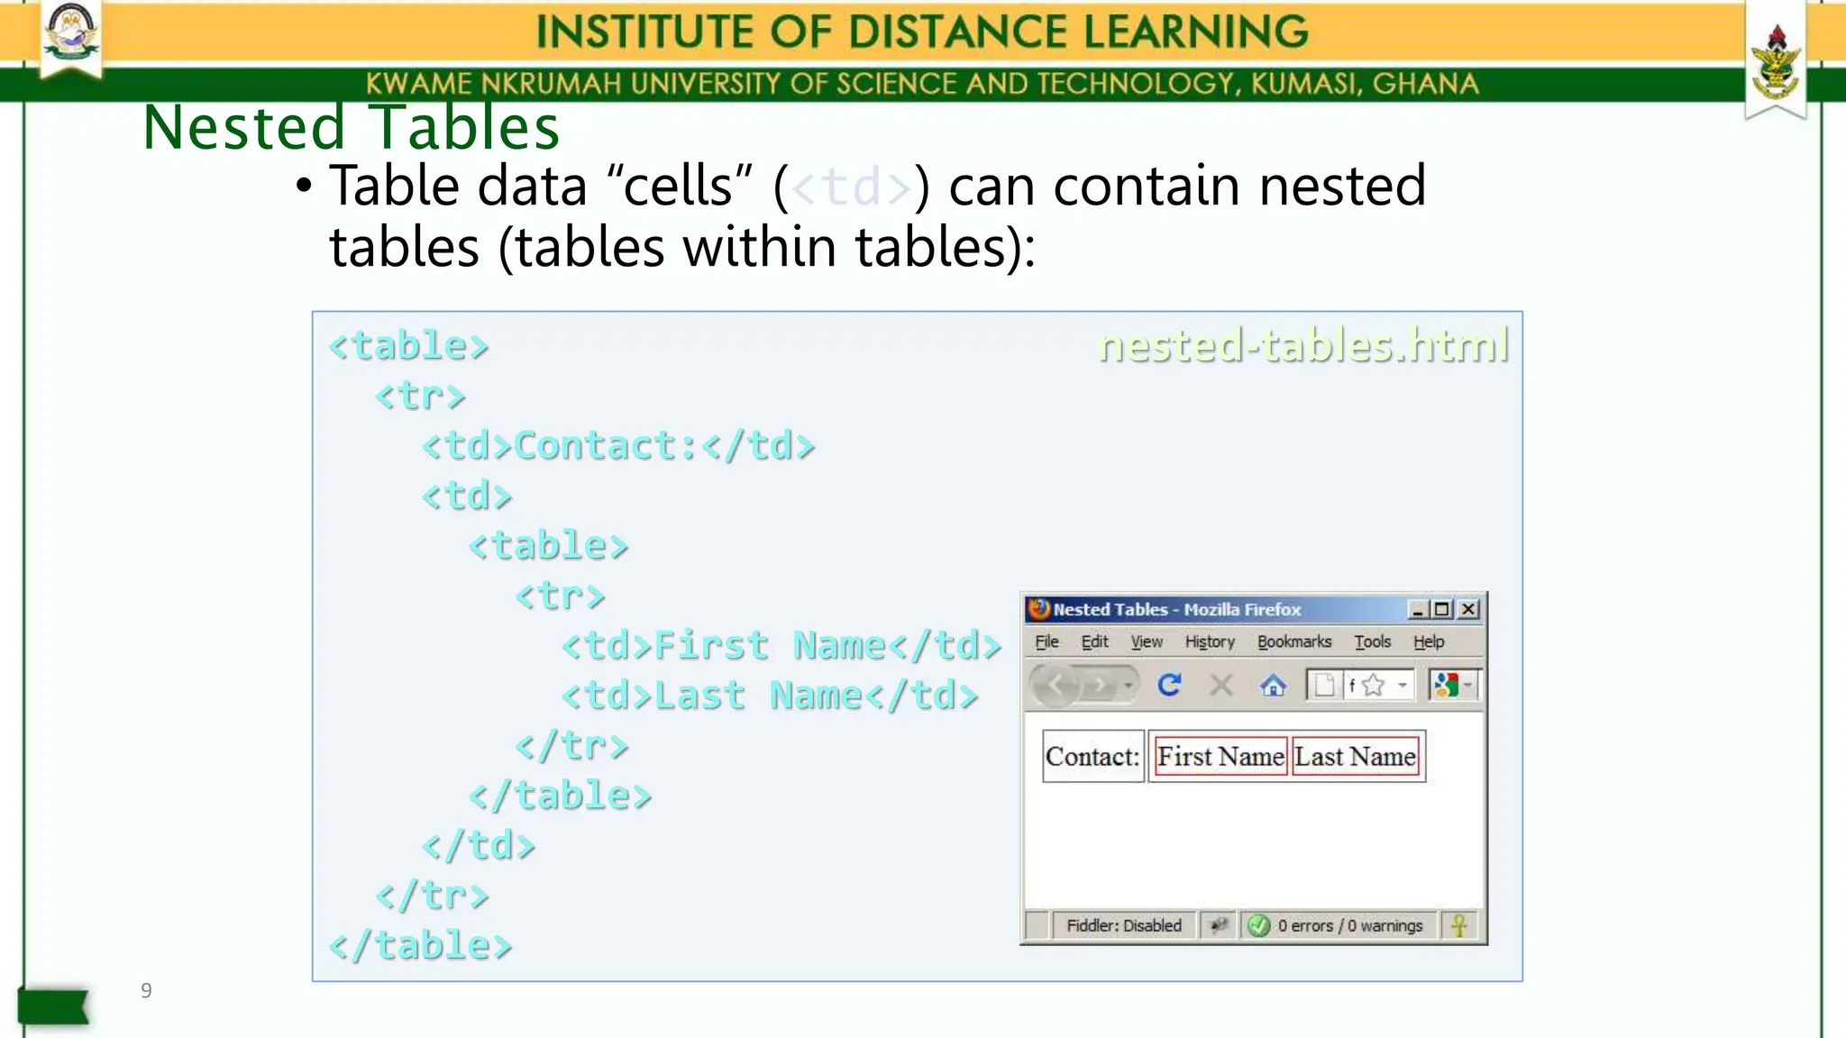Click the KNUST crest logo at top right
The width and height of the screenshot is (1846, 1038).
(1776, 63)
